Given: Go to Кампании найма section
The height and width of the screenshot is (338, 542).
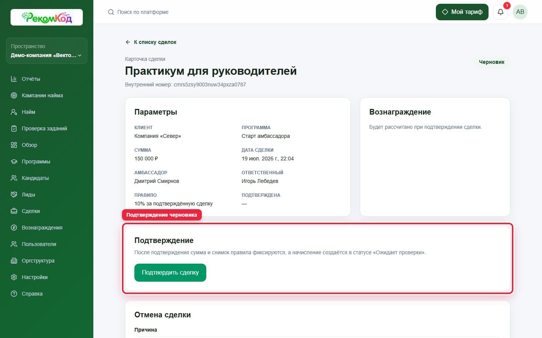Looking at the screenshot, I should (47, 95).
